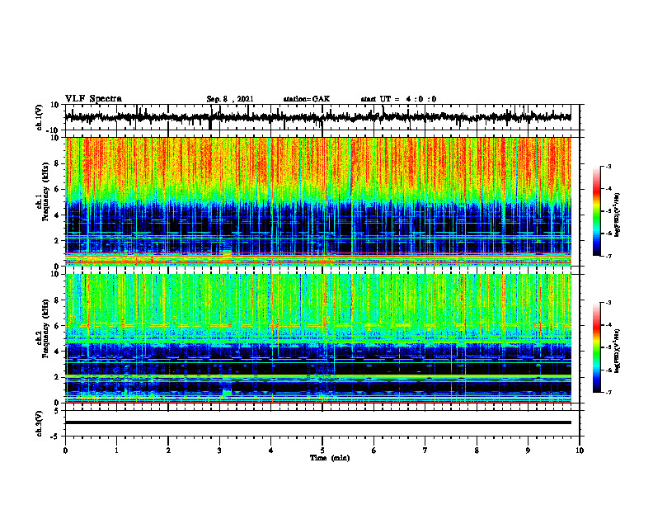This screenshot has width=653, height=505.
Task: Click the "ch.1 Frequency (kHz)" axis label
Action: point(42,191)
